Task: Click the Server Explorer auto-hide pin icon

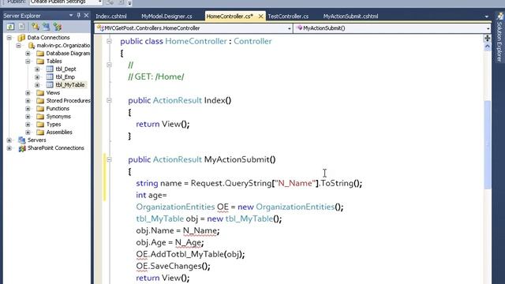Action: tap(79, 15)
